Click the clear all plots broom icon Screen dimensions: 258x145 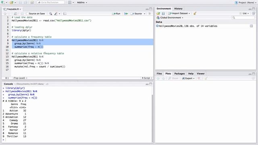pos(206,79)
